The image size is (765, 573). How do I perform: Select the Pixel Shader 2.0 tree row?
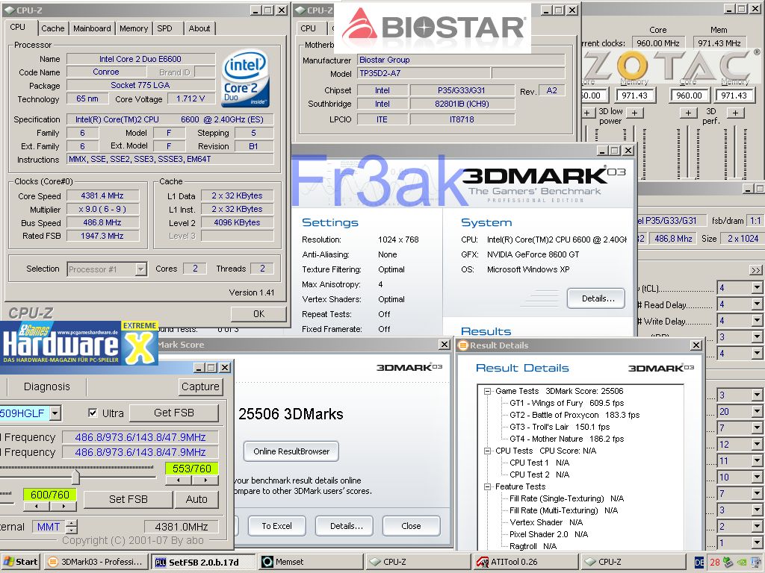548,534
